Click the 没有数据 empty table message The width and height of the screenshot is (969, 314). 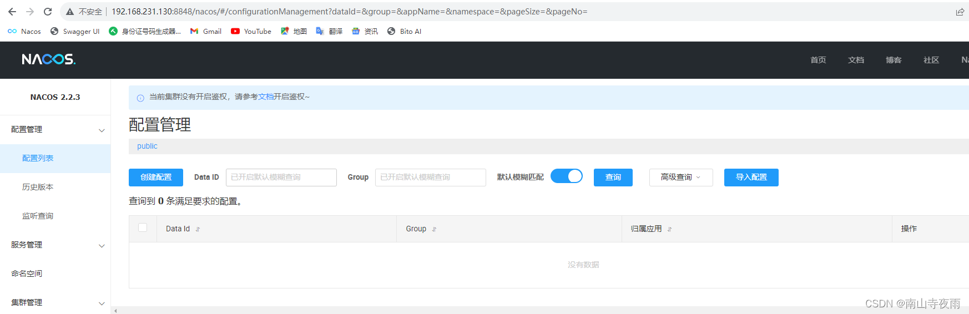point(583,265)
